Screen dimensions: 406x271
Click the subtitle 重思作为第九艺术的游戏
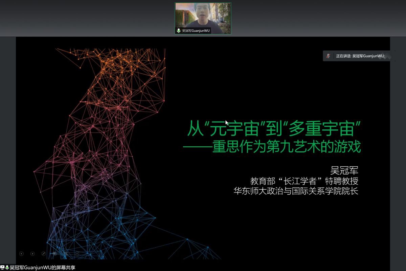pyautogui.click(x=286, y=147)
